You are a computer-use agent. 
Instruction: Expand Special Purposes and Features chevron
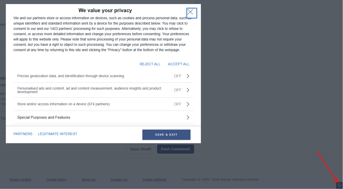(x=188, y=118)
